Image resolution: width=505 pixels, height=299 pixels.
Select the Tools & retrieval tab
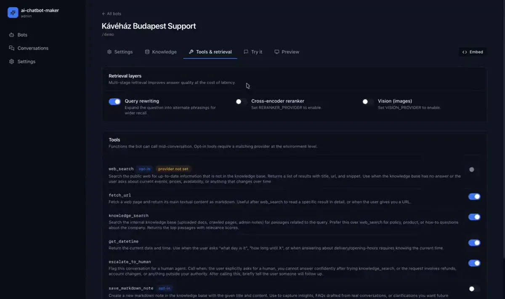coord(210,52)
